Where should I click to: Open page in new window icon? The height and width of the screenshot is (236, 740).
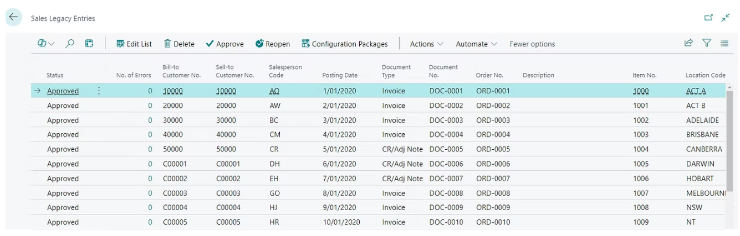pos(708,18)
